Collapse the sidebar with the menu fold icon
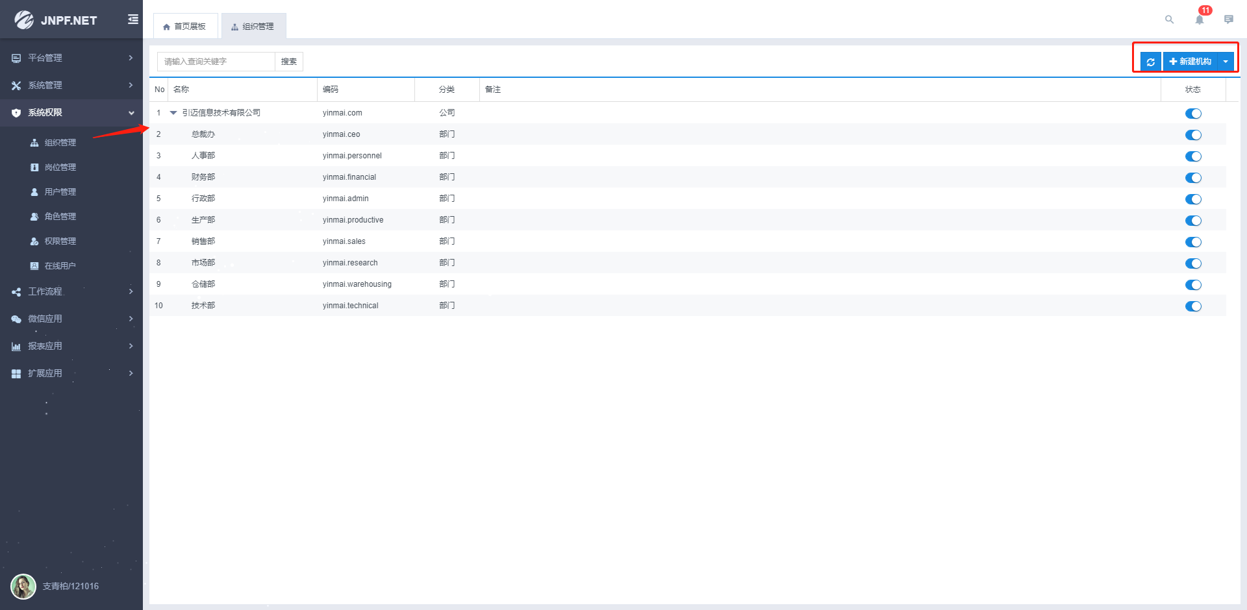The width and height of the screenshot is (1247, 610). click(x=133, y=19)
